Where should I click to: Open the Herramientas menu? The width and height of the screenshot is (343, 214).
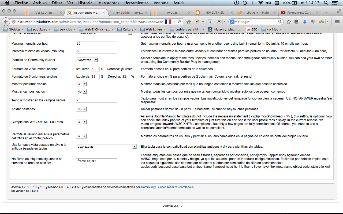(x=136, y=3)
